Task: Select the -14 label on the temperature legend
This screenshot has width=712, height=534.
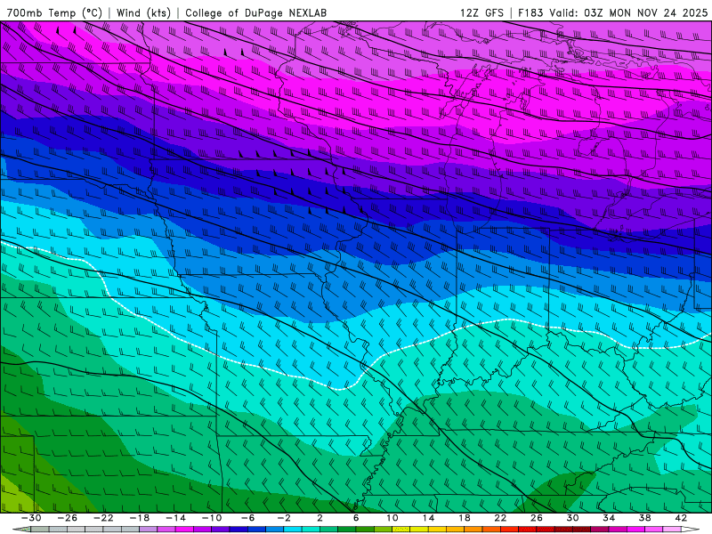Action: click(x=175, y=518)
